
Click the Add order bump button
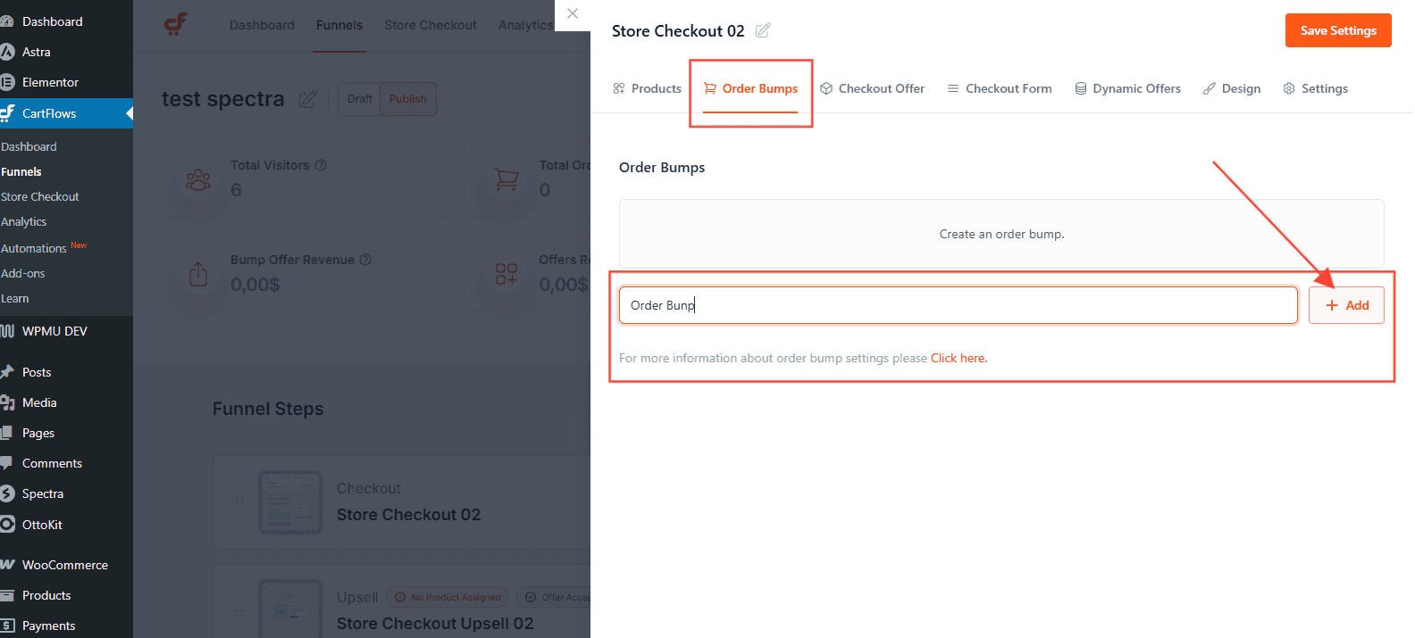pos(1346,305)
